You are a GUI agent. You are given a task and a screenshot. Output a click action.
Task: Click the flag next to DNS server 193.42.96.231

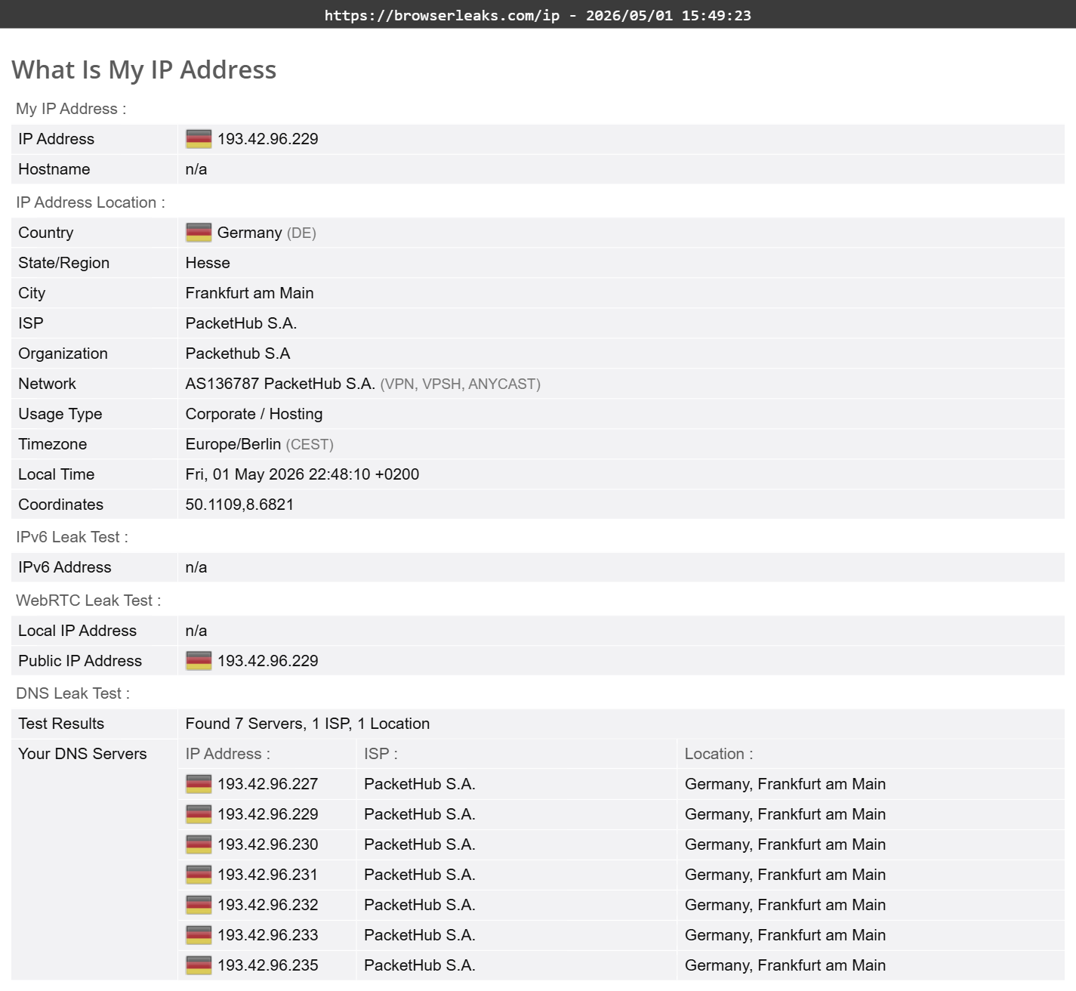click(199, 875)
